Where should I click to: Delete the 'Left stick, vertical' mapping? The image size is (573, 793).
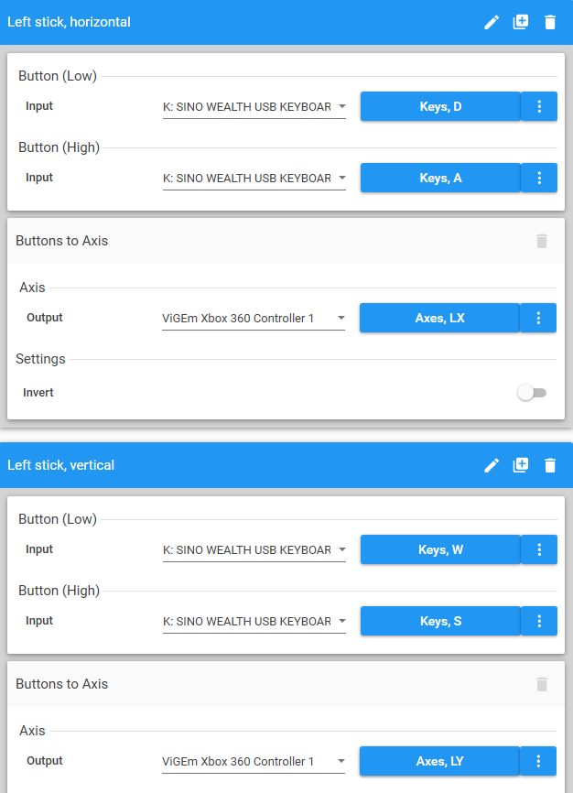tap(550, 465)
